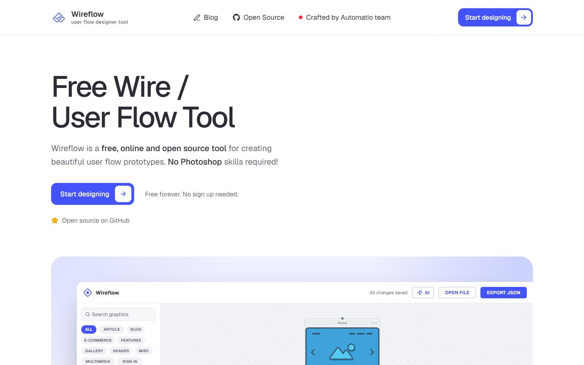
Task: Click the Wireflow diamond logo in the header
Action: tap(59, 18)
